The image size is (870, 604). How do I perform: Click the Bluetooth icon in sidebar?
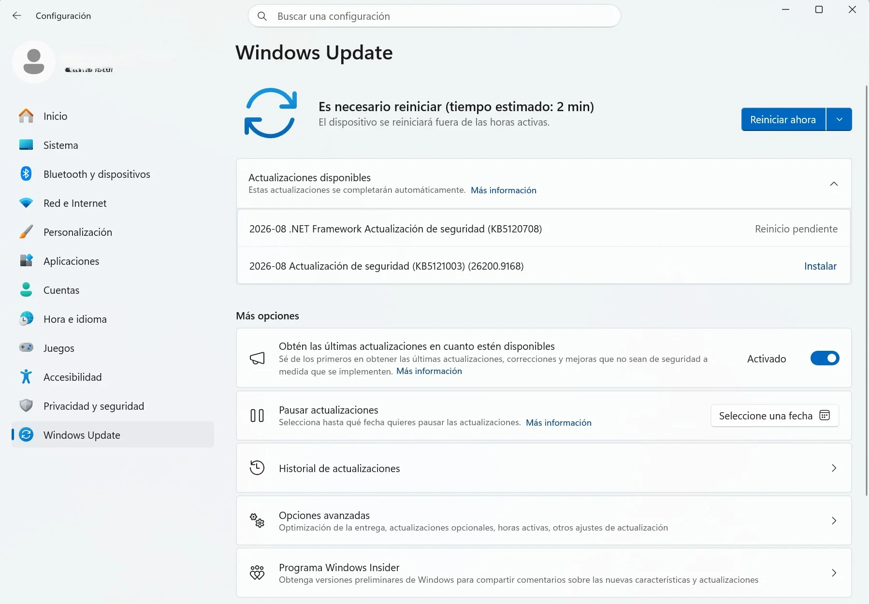(x=26, y=174)
